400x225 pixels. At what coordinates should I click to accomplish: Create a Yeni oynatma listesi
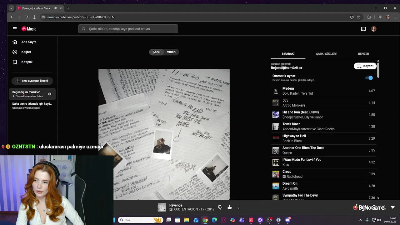[32, 81]
